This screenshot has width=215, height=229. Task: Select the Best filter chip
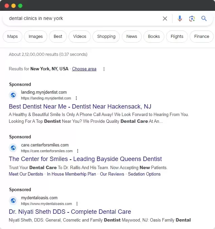(58, 37)
